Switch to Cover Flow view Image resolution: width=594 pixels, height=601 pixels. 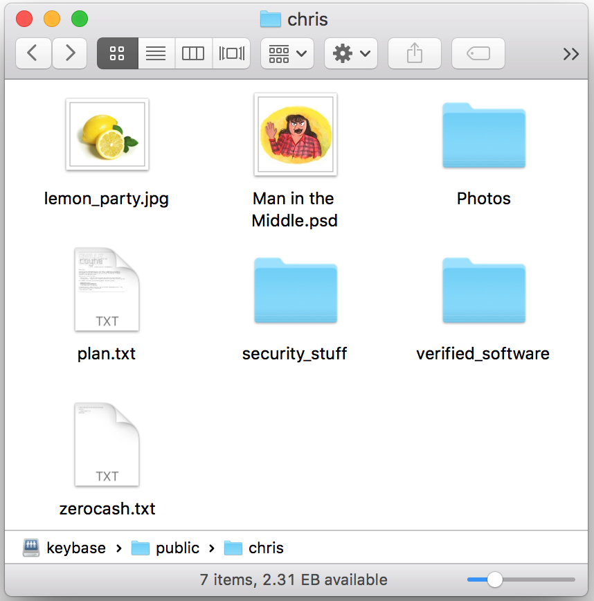click(x=231, y=53)
